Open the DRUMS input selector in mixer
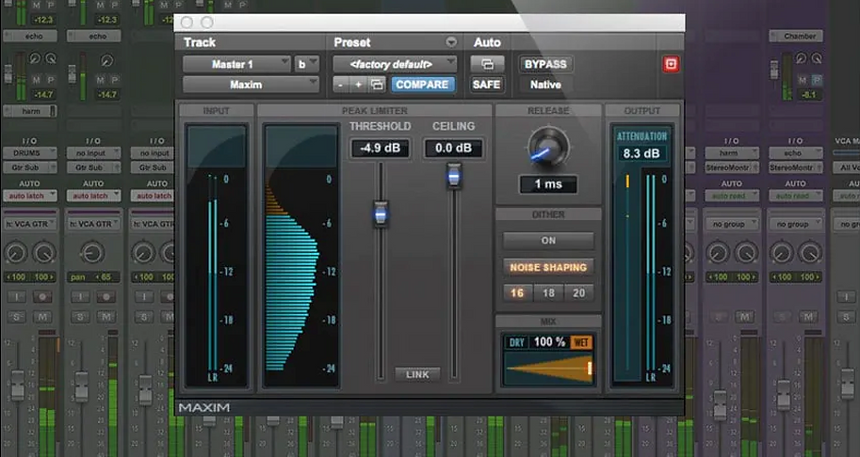 pos(30,152)
